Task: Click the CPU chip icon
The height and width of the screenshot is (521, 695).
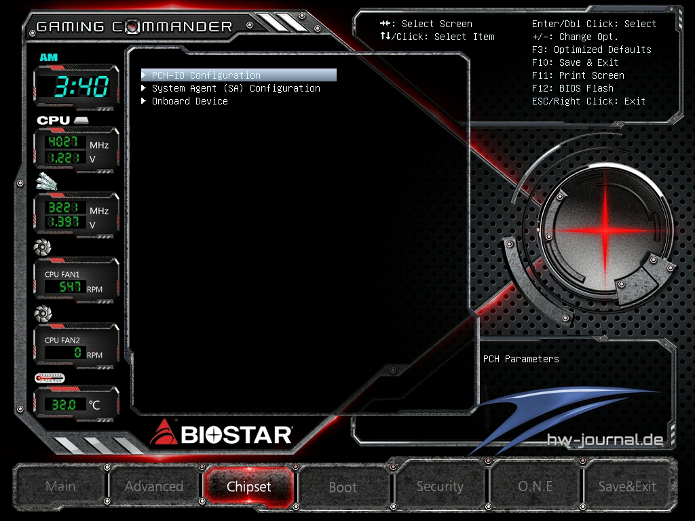Action: pos(81,120)
